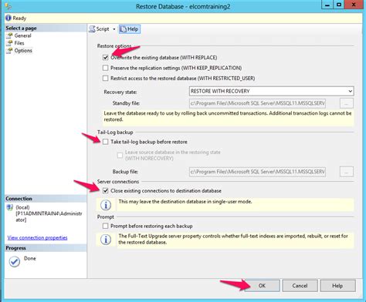Click the Backup file path field
This screenshot has height=302, width=366.
pyautogui.click(x=257, y=172)
